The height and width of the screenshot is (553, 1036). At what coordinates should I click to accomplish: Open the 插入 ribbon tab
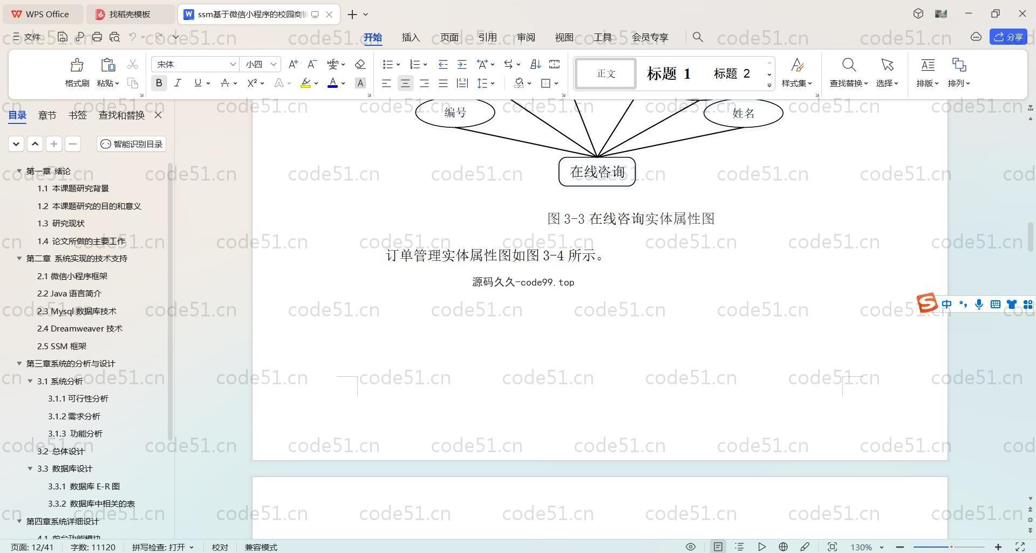[x=411, y=37]
